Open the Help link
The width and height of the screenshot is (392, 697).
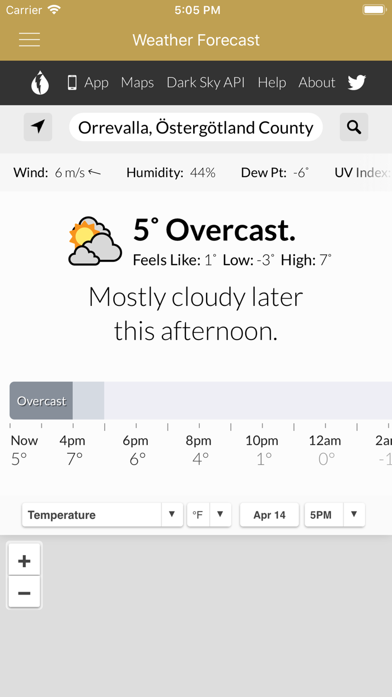point(272,83)
